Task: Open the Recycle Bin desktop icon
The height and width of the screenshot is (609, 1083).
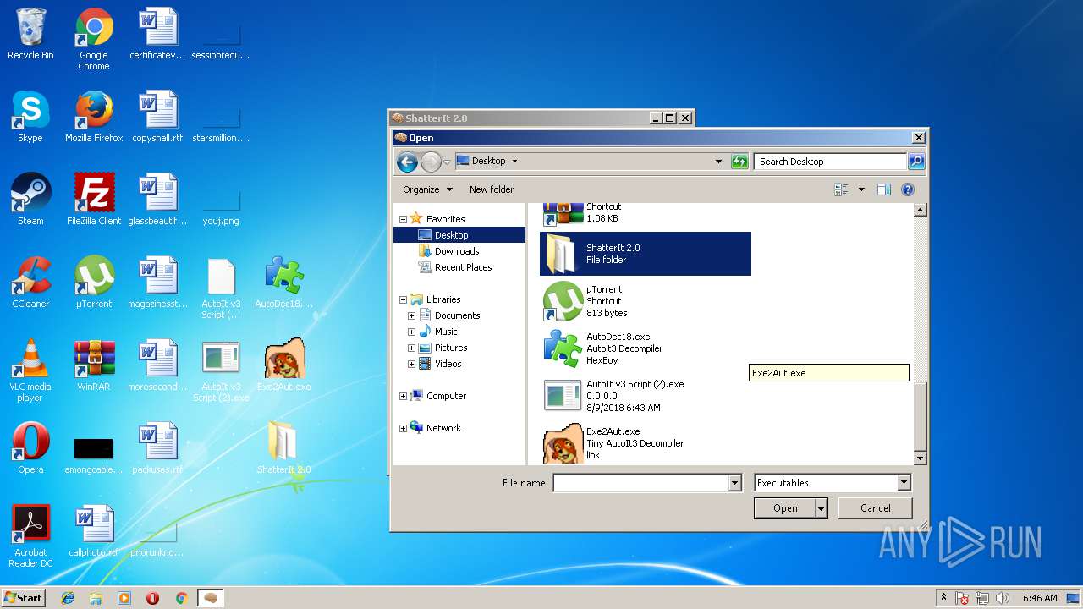Action: pos(30,35)
